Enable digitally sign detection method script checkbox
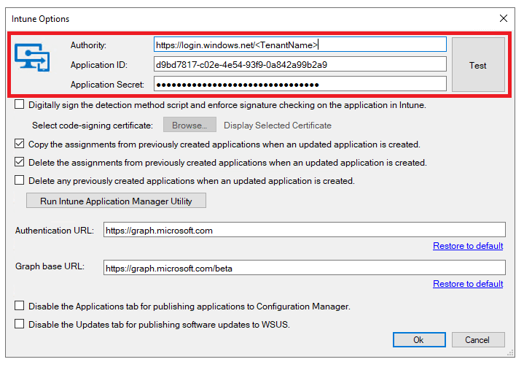Viewport: 524px width, 370px height. pos(20,104)
